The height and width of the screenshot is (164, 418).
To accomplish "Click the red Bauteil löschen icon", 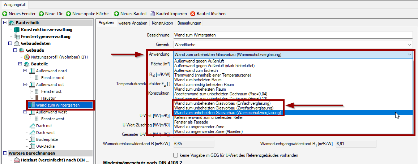I will coord(193,14).
